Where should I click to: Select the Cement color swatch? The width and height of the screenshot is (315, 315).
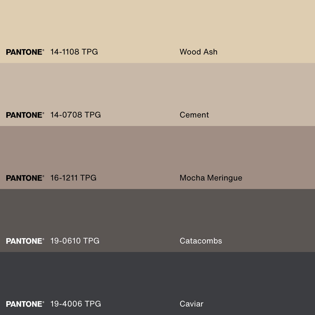[x=157, y=88]
